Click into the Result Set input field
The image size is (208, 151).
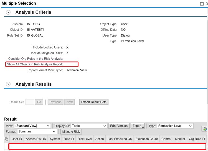coord(30,102)
